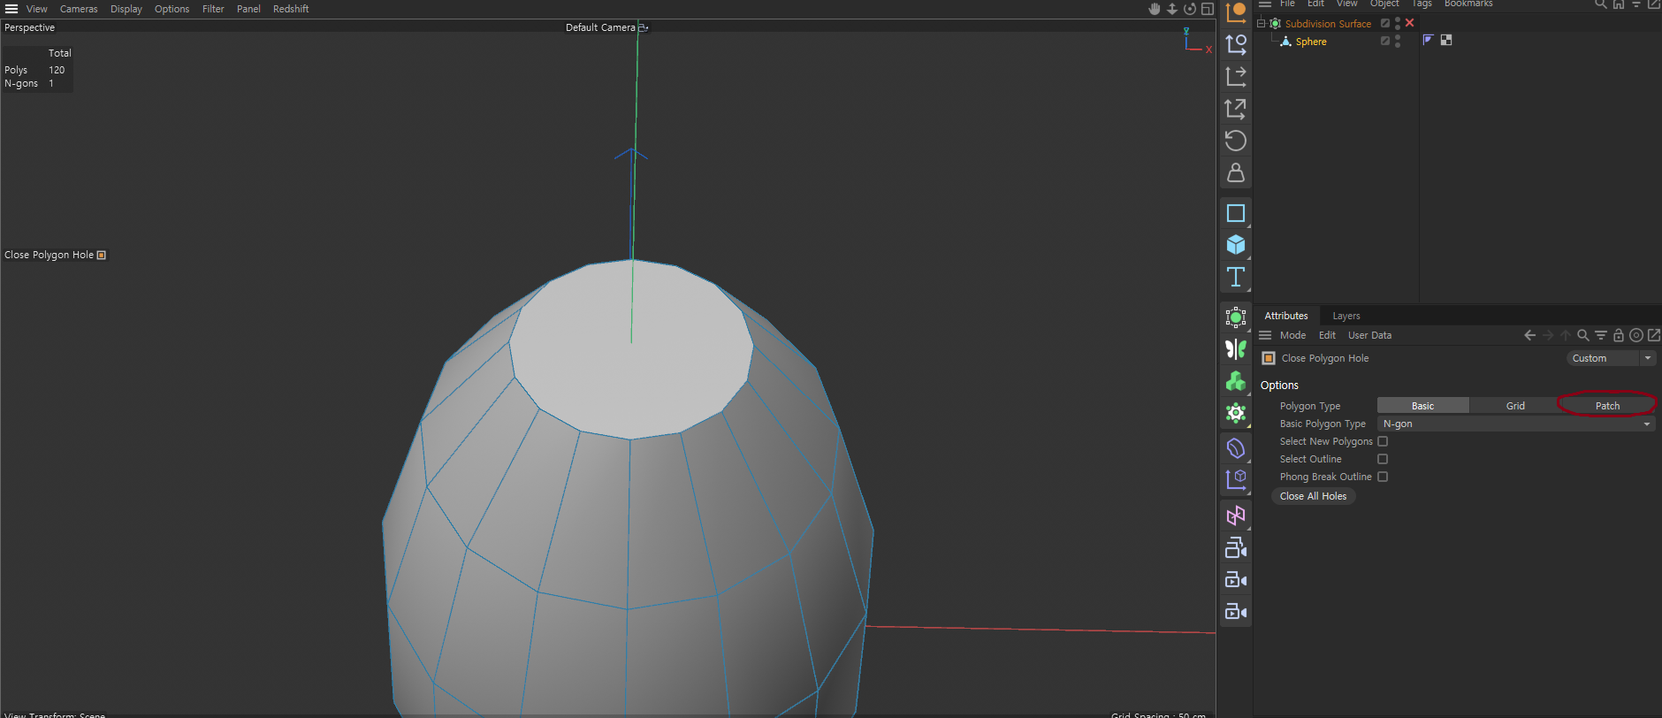This screenshot has height=718, width=1662.
Task: Open the Attributes Mode menu
Action: click(1292, 335)
